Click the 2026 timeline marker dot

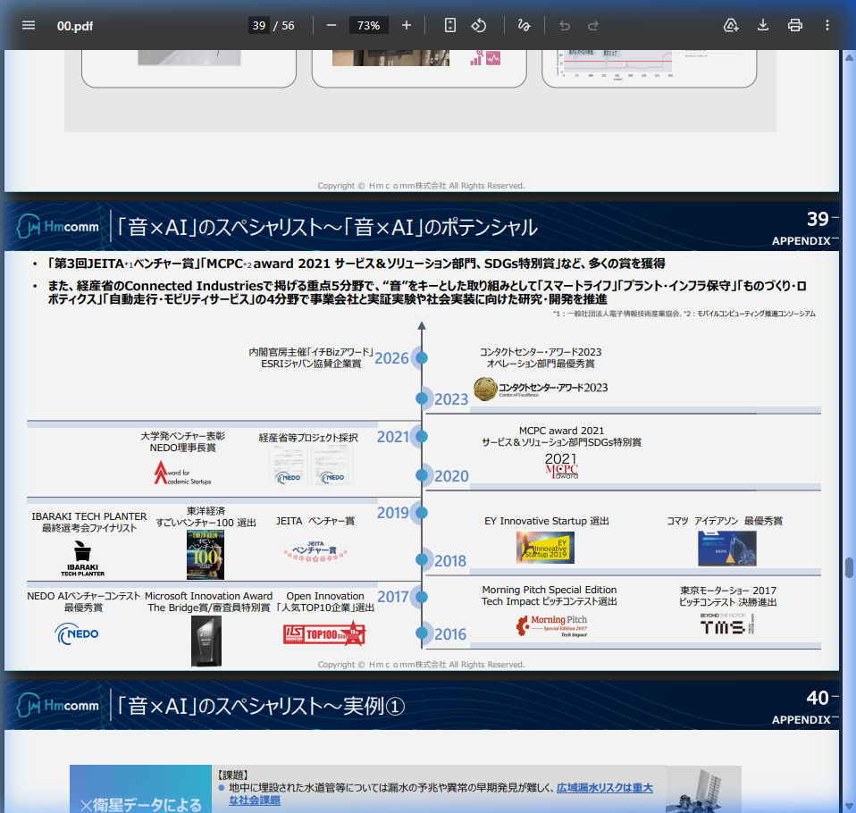[x=422, y=358]
